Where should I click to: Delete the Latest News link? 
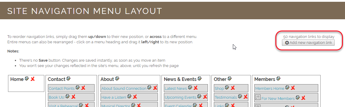coord(196,88)
